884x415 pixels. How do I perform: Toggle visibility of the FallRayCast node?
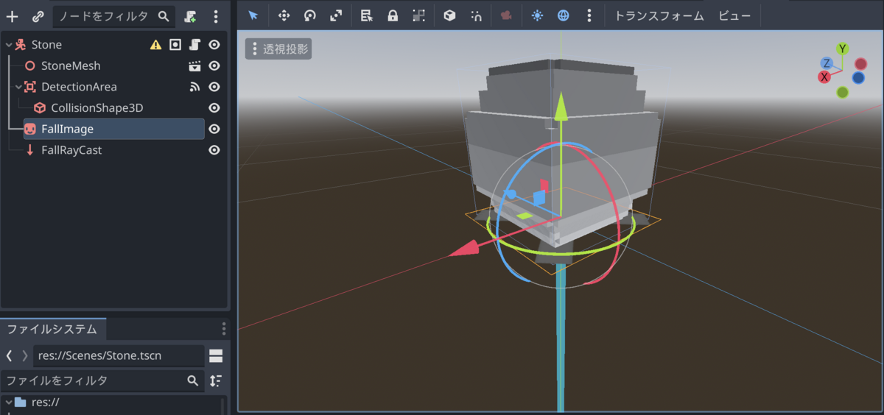(x=214, y=150)
